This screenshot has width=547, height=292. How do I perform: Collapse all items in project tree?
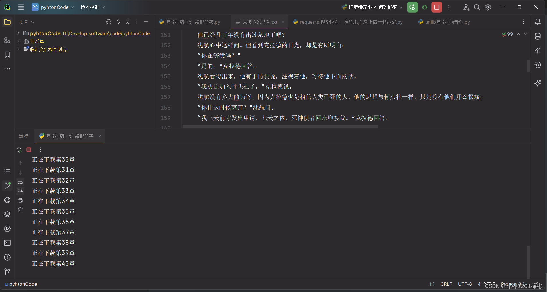pyautogui.click(x=127, y=22)
